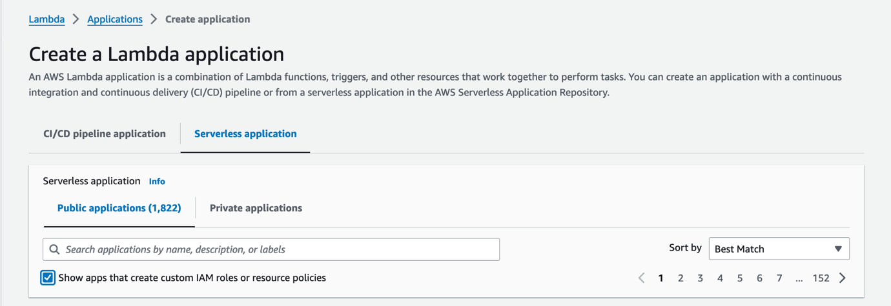The width and height of the screenshot is (891, 306).
Task: Open the Lambda breadcrumb link
Action: 46,19
